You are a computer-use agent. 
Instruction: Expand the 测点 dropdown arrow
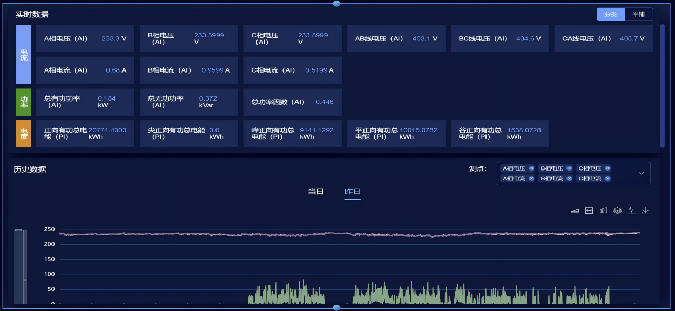point(641,173)
